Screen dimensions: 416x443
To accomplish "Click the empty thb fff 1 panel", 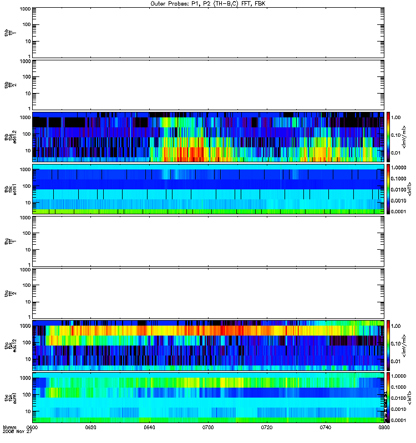I will pyautogui.click(x=209, y=33).
